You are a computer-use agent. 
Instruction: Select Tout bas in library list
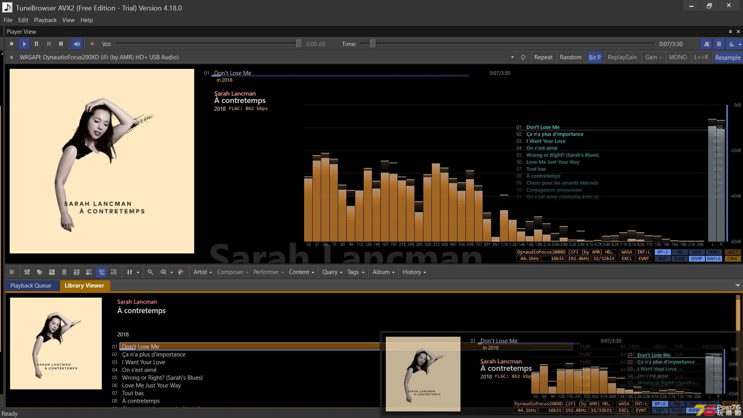coord(133,393)
